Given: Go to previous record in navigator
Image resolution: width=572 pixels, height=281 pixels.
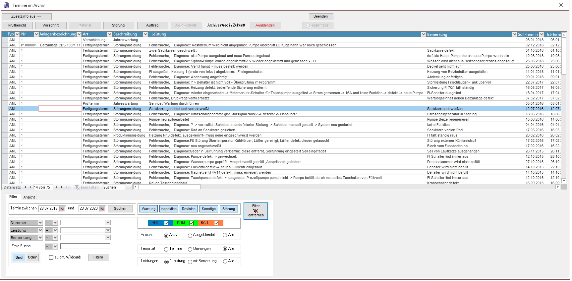Looking at the screenshot, I should click(x=30, y=187).
